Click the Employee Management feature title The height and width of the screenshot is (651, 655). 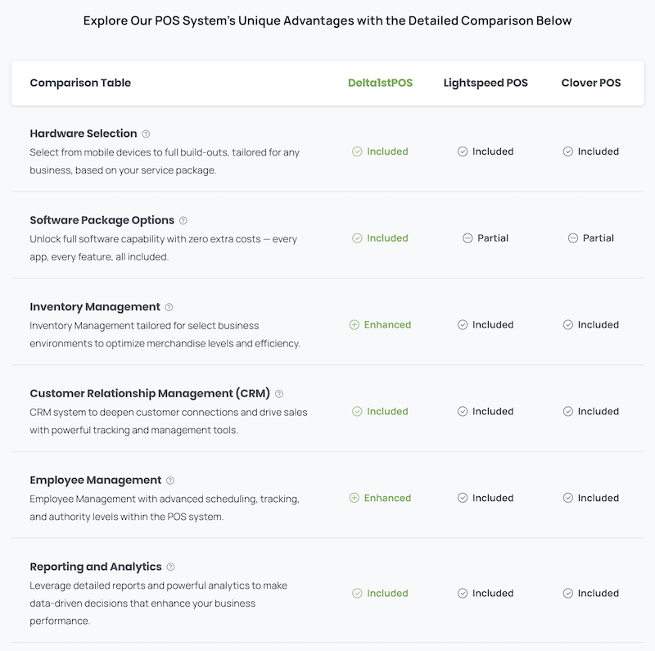(x=96, y=481)
